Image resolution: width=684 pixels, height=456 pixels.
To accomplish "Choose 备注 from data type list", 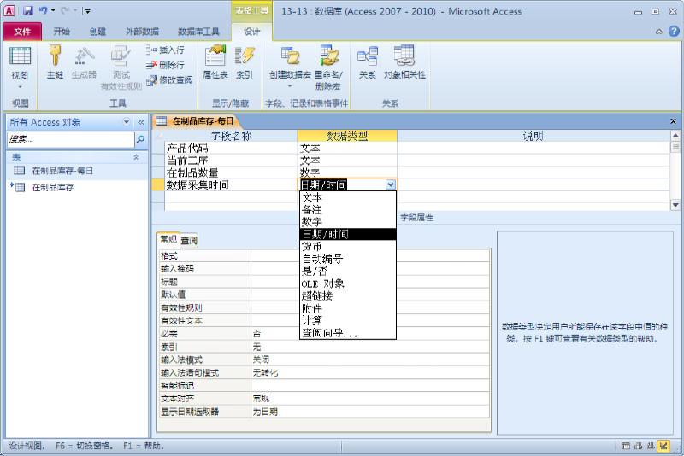I will tap(348, 209).
